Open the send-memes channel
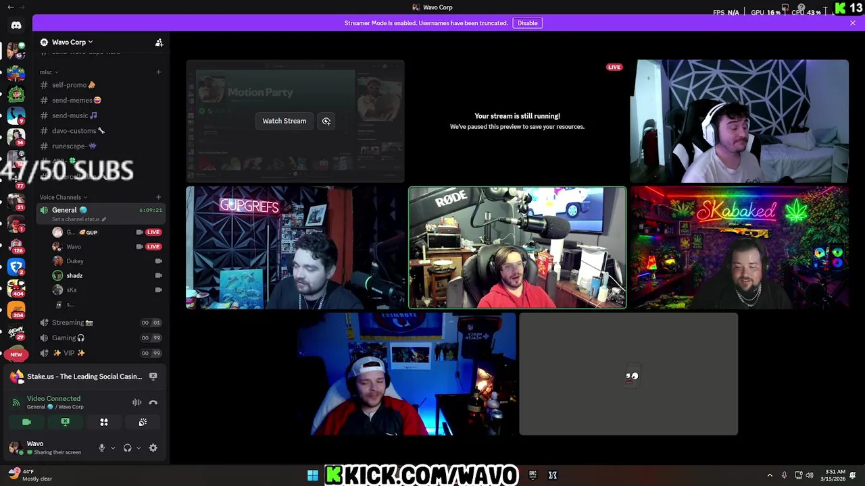 coord(100,100)
